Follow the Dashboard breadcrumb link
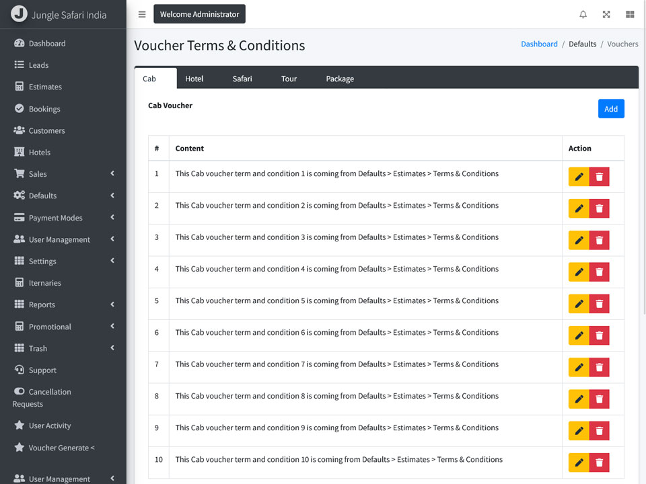Image resolution: width=646 pixels, height=484 pixels. pyautogui.click(x=539, y=44)
